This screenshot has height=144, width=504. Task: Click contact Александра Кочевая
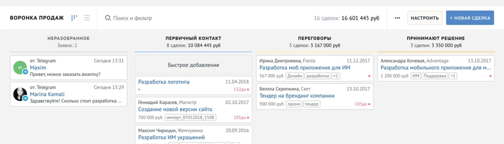[x=402, y=61]
